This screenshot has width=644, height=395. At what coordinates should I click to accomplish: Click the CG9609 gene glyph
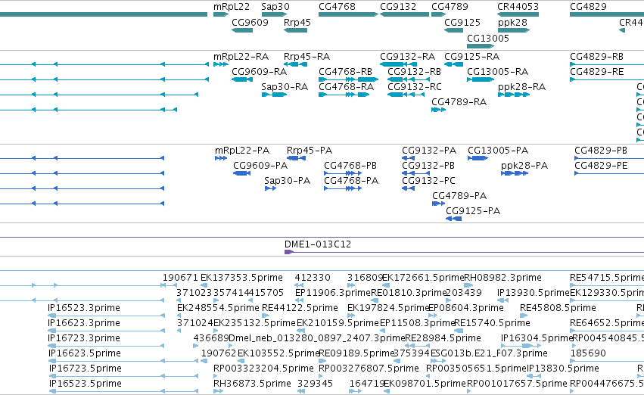(x=242, y=30)
